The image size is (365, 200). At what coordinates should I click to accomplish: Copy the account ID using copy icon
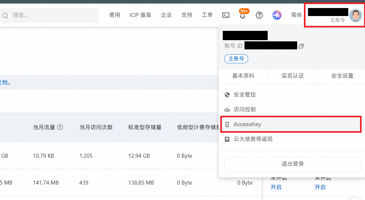point(301,46)
